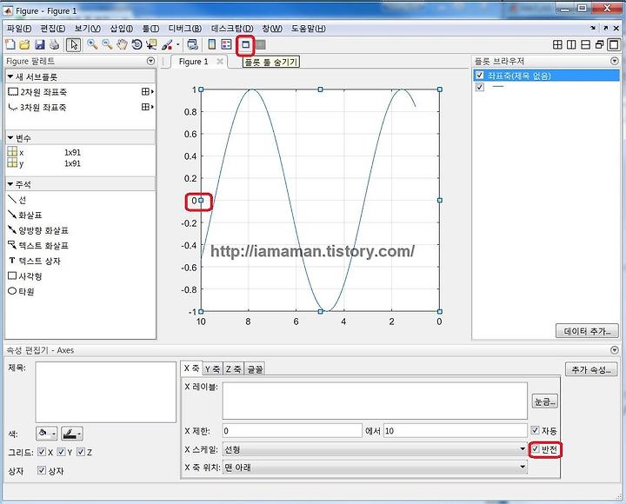The image size is (626, 504).
Task: Click the Hide Plot Tools icon
Action: [x=245, y=44]
